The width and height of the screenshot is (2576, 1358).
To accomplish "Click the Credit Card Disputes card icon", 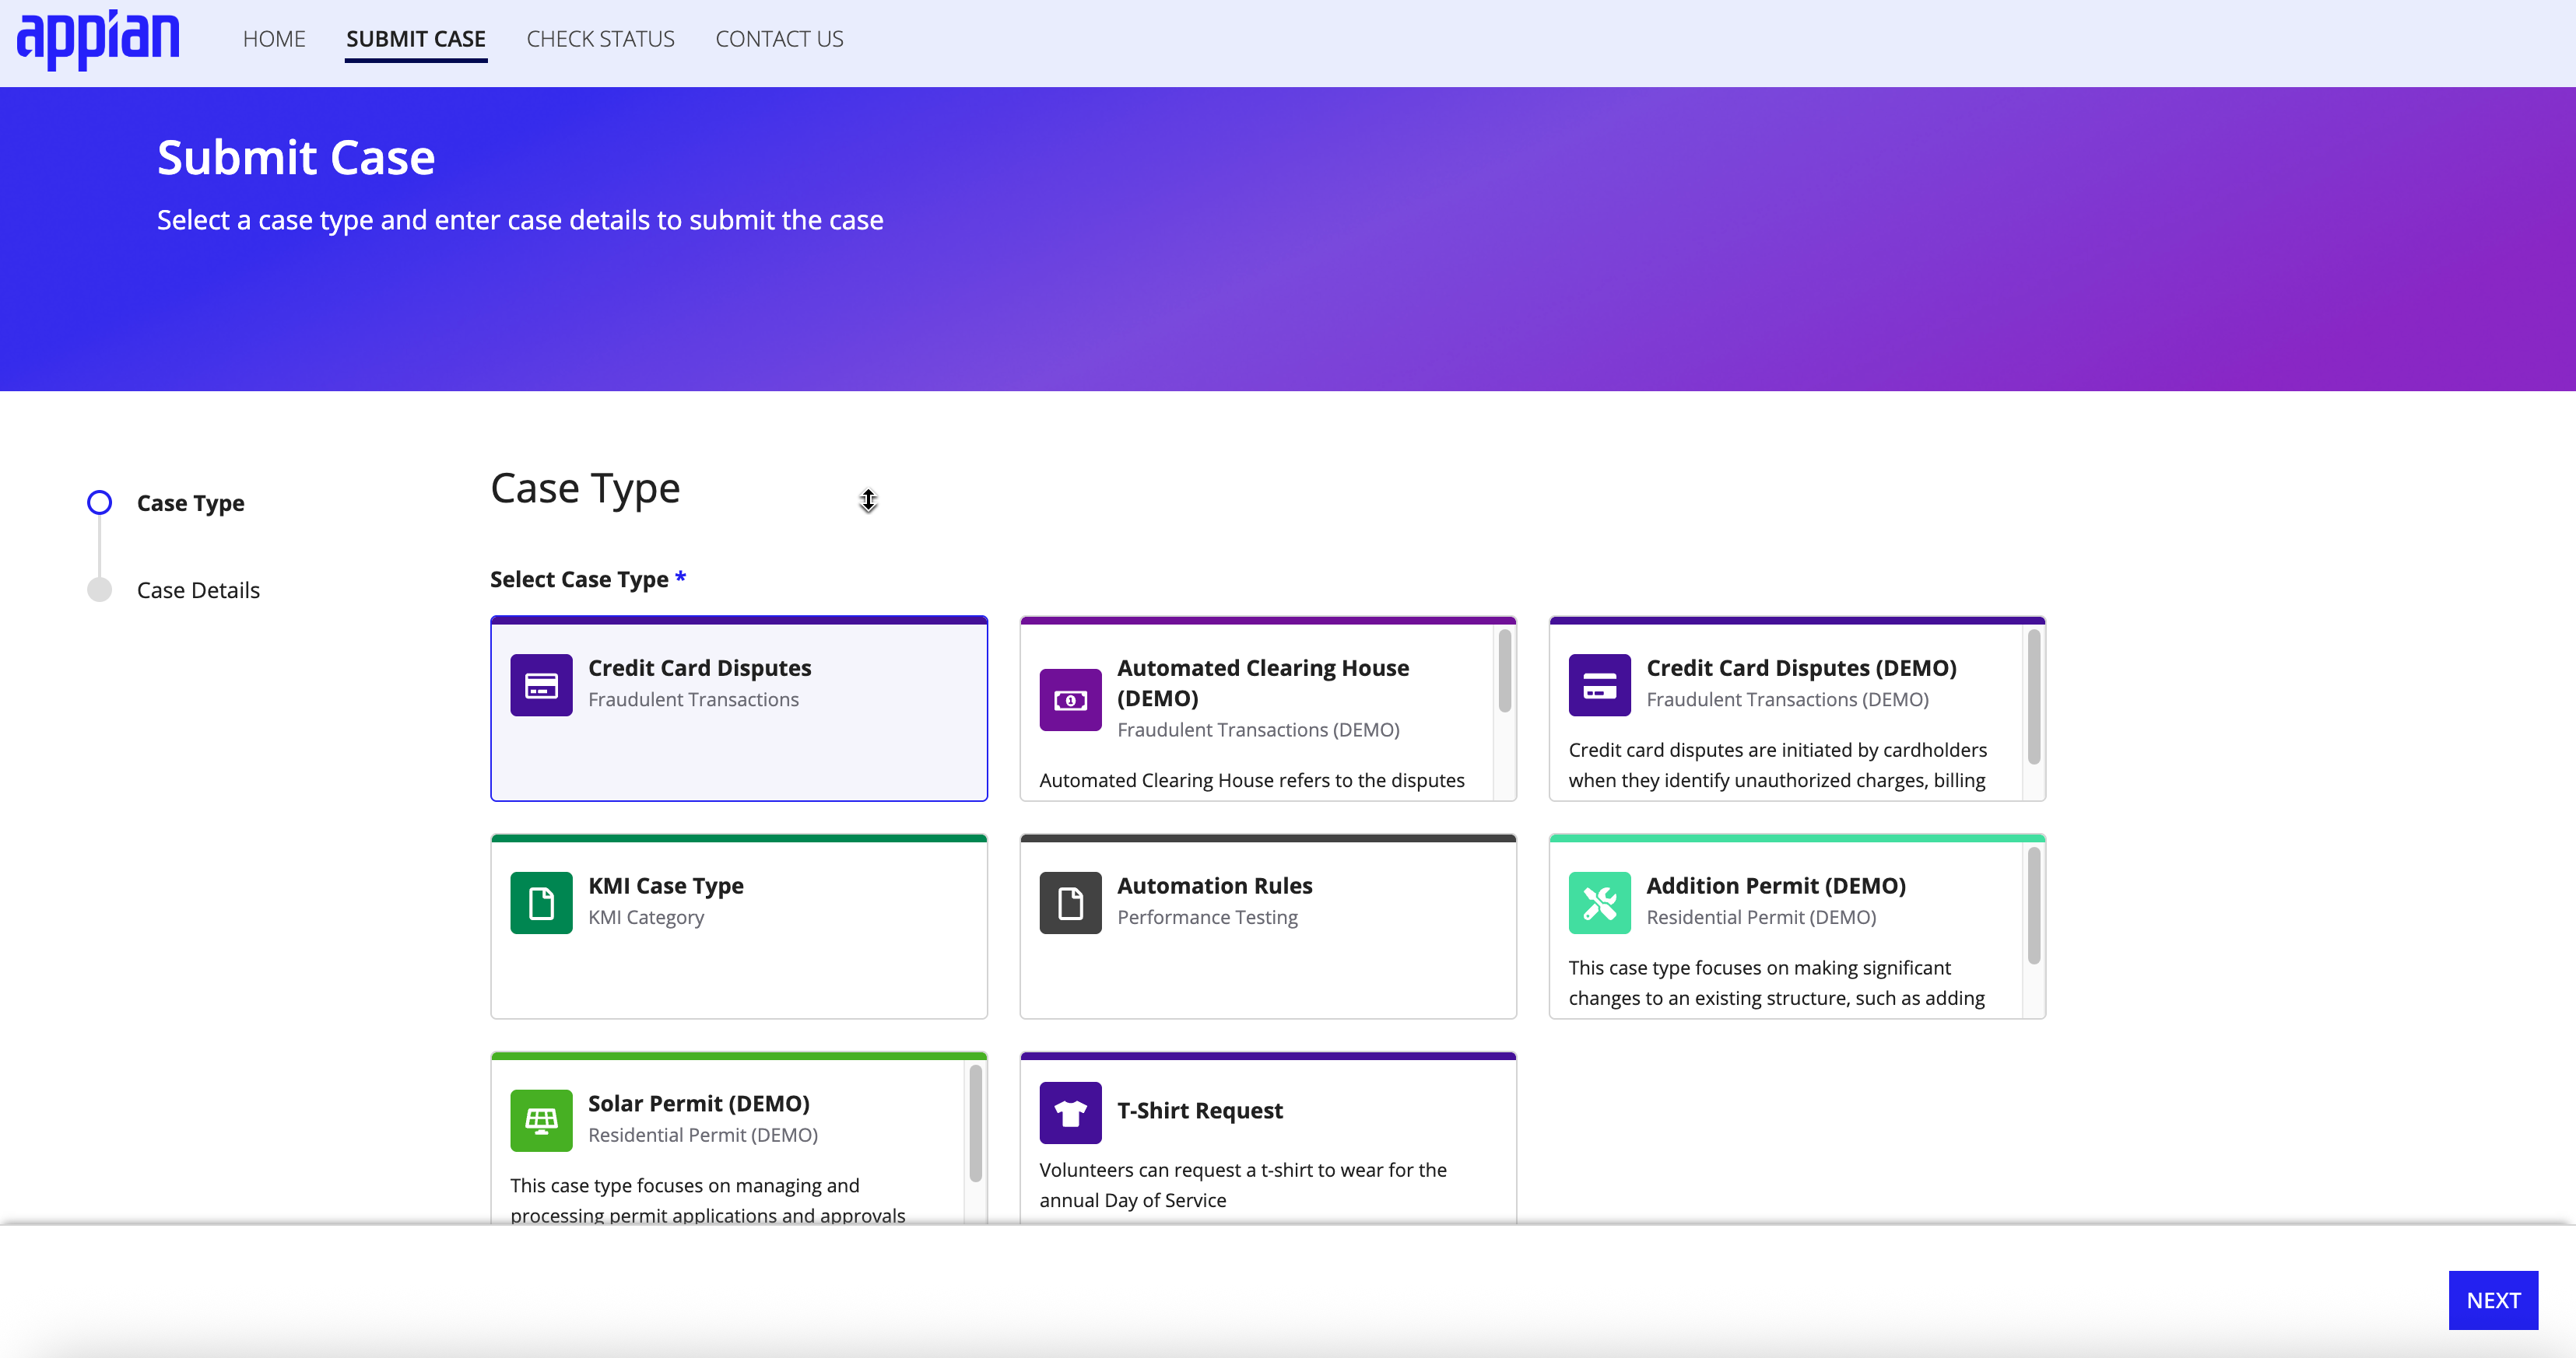I will click(x=541, y=685).
